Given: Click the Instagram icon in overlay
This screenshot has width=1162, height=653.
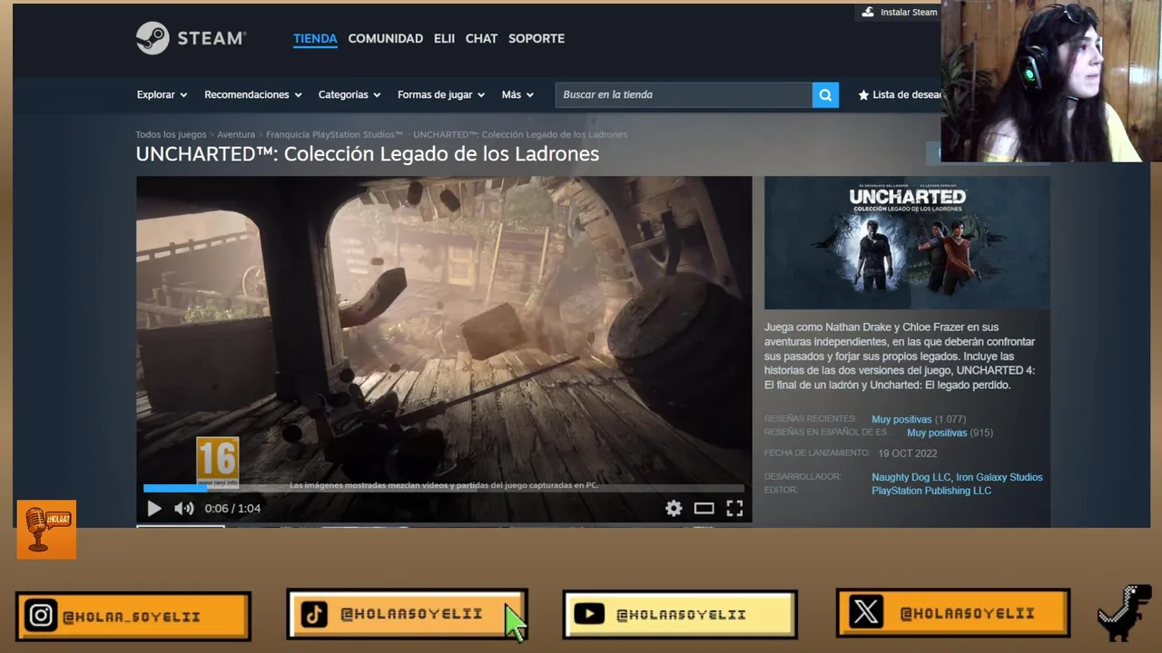Looking at the screenshot, I should point(41,617).
